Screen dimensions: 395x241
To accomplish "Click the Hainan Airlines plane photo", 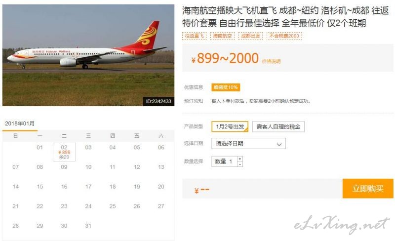I will 88,55.
